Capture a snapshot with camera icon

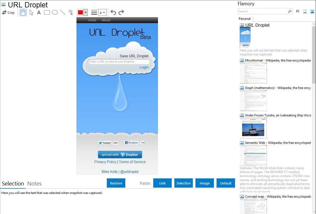click(x=298, y=11)
